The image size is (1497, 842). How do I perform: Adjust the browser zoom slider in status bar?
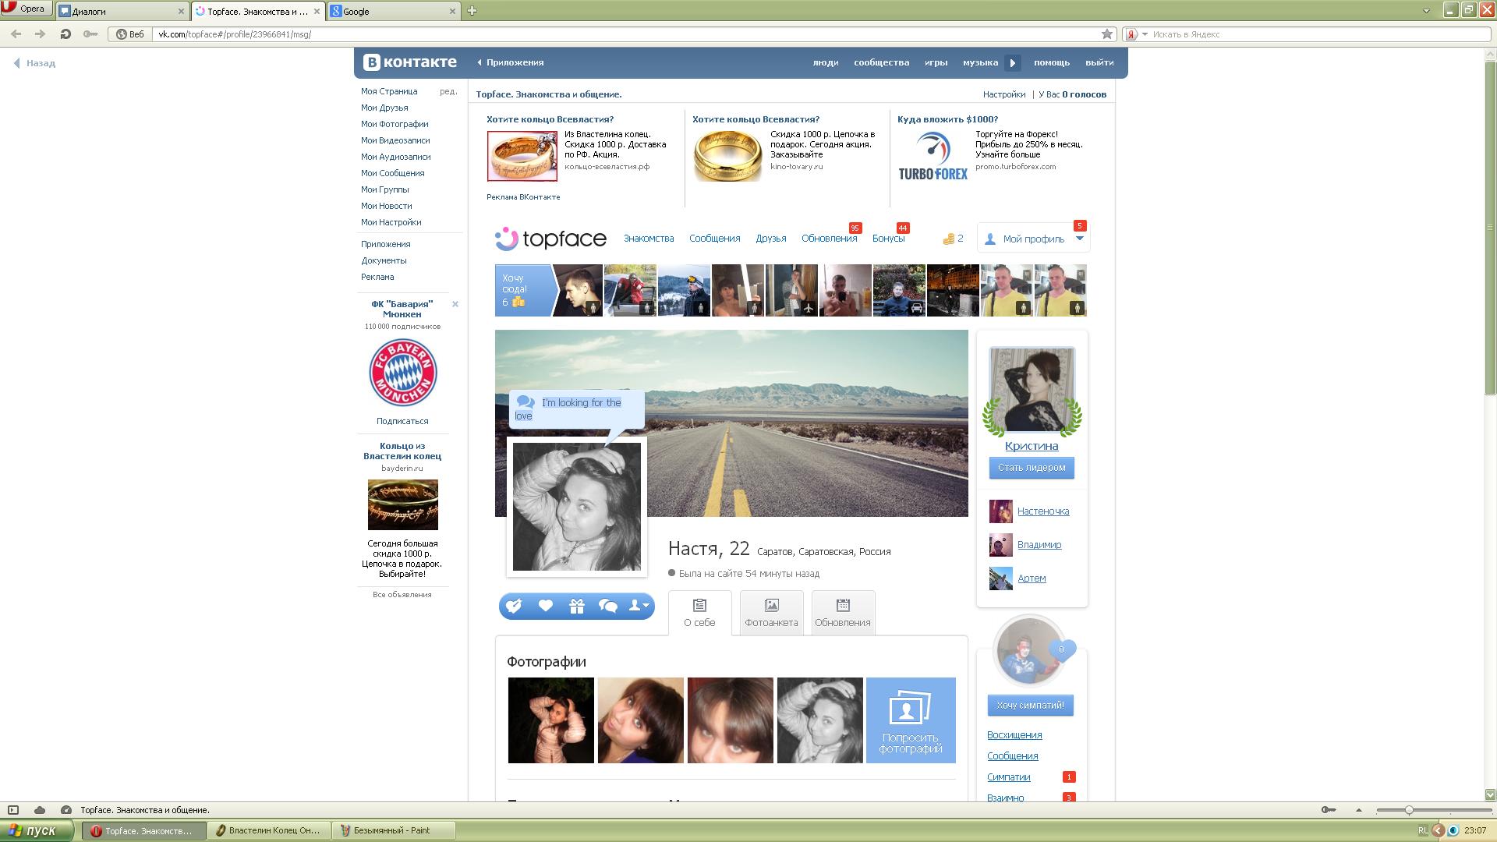pos(1408,810)
